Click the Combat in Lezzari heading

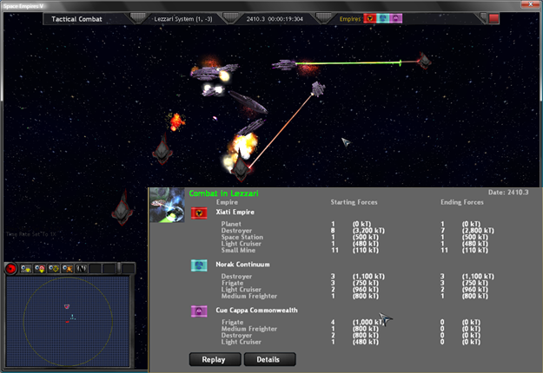click(223, 193)
